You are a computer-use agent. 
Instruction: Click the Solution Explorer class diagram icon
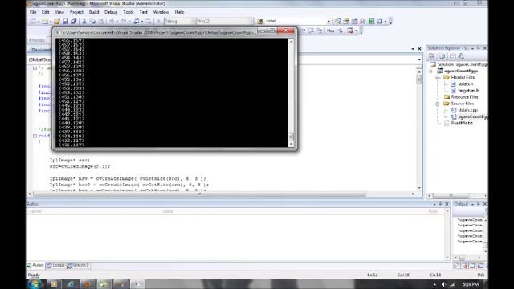461,56
